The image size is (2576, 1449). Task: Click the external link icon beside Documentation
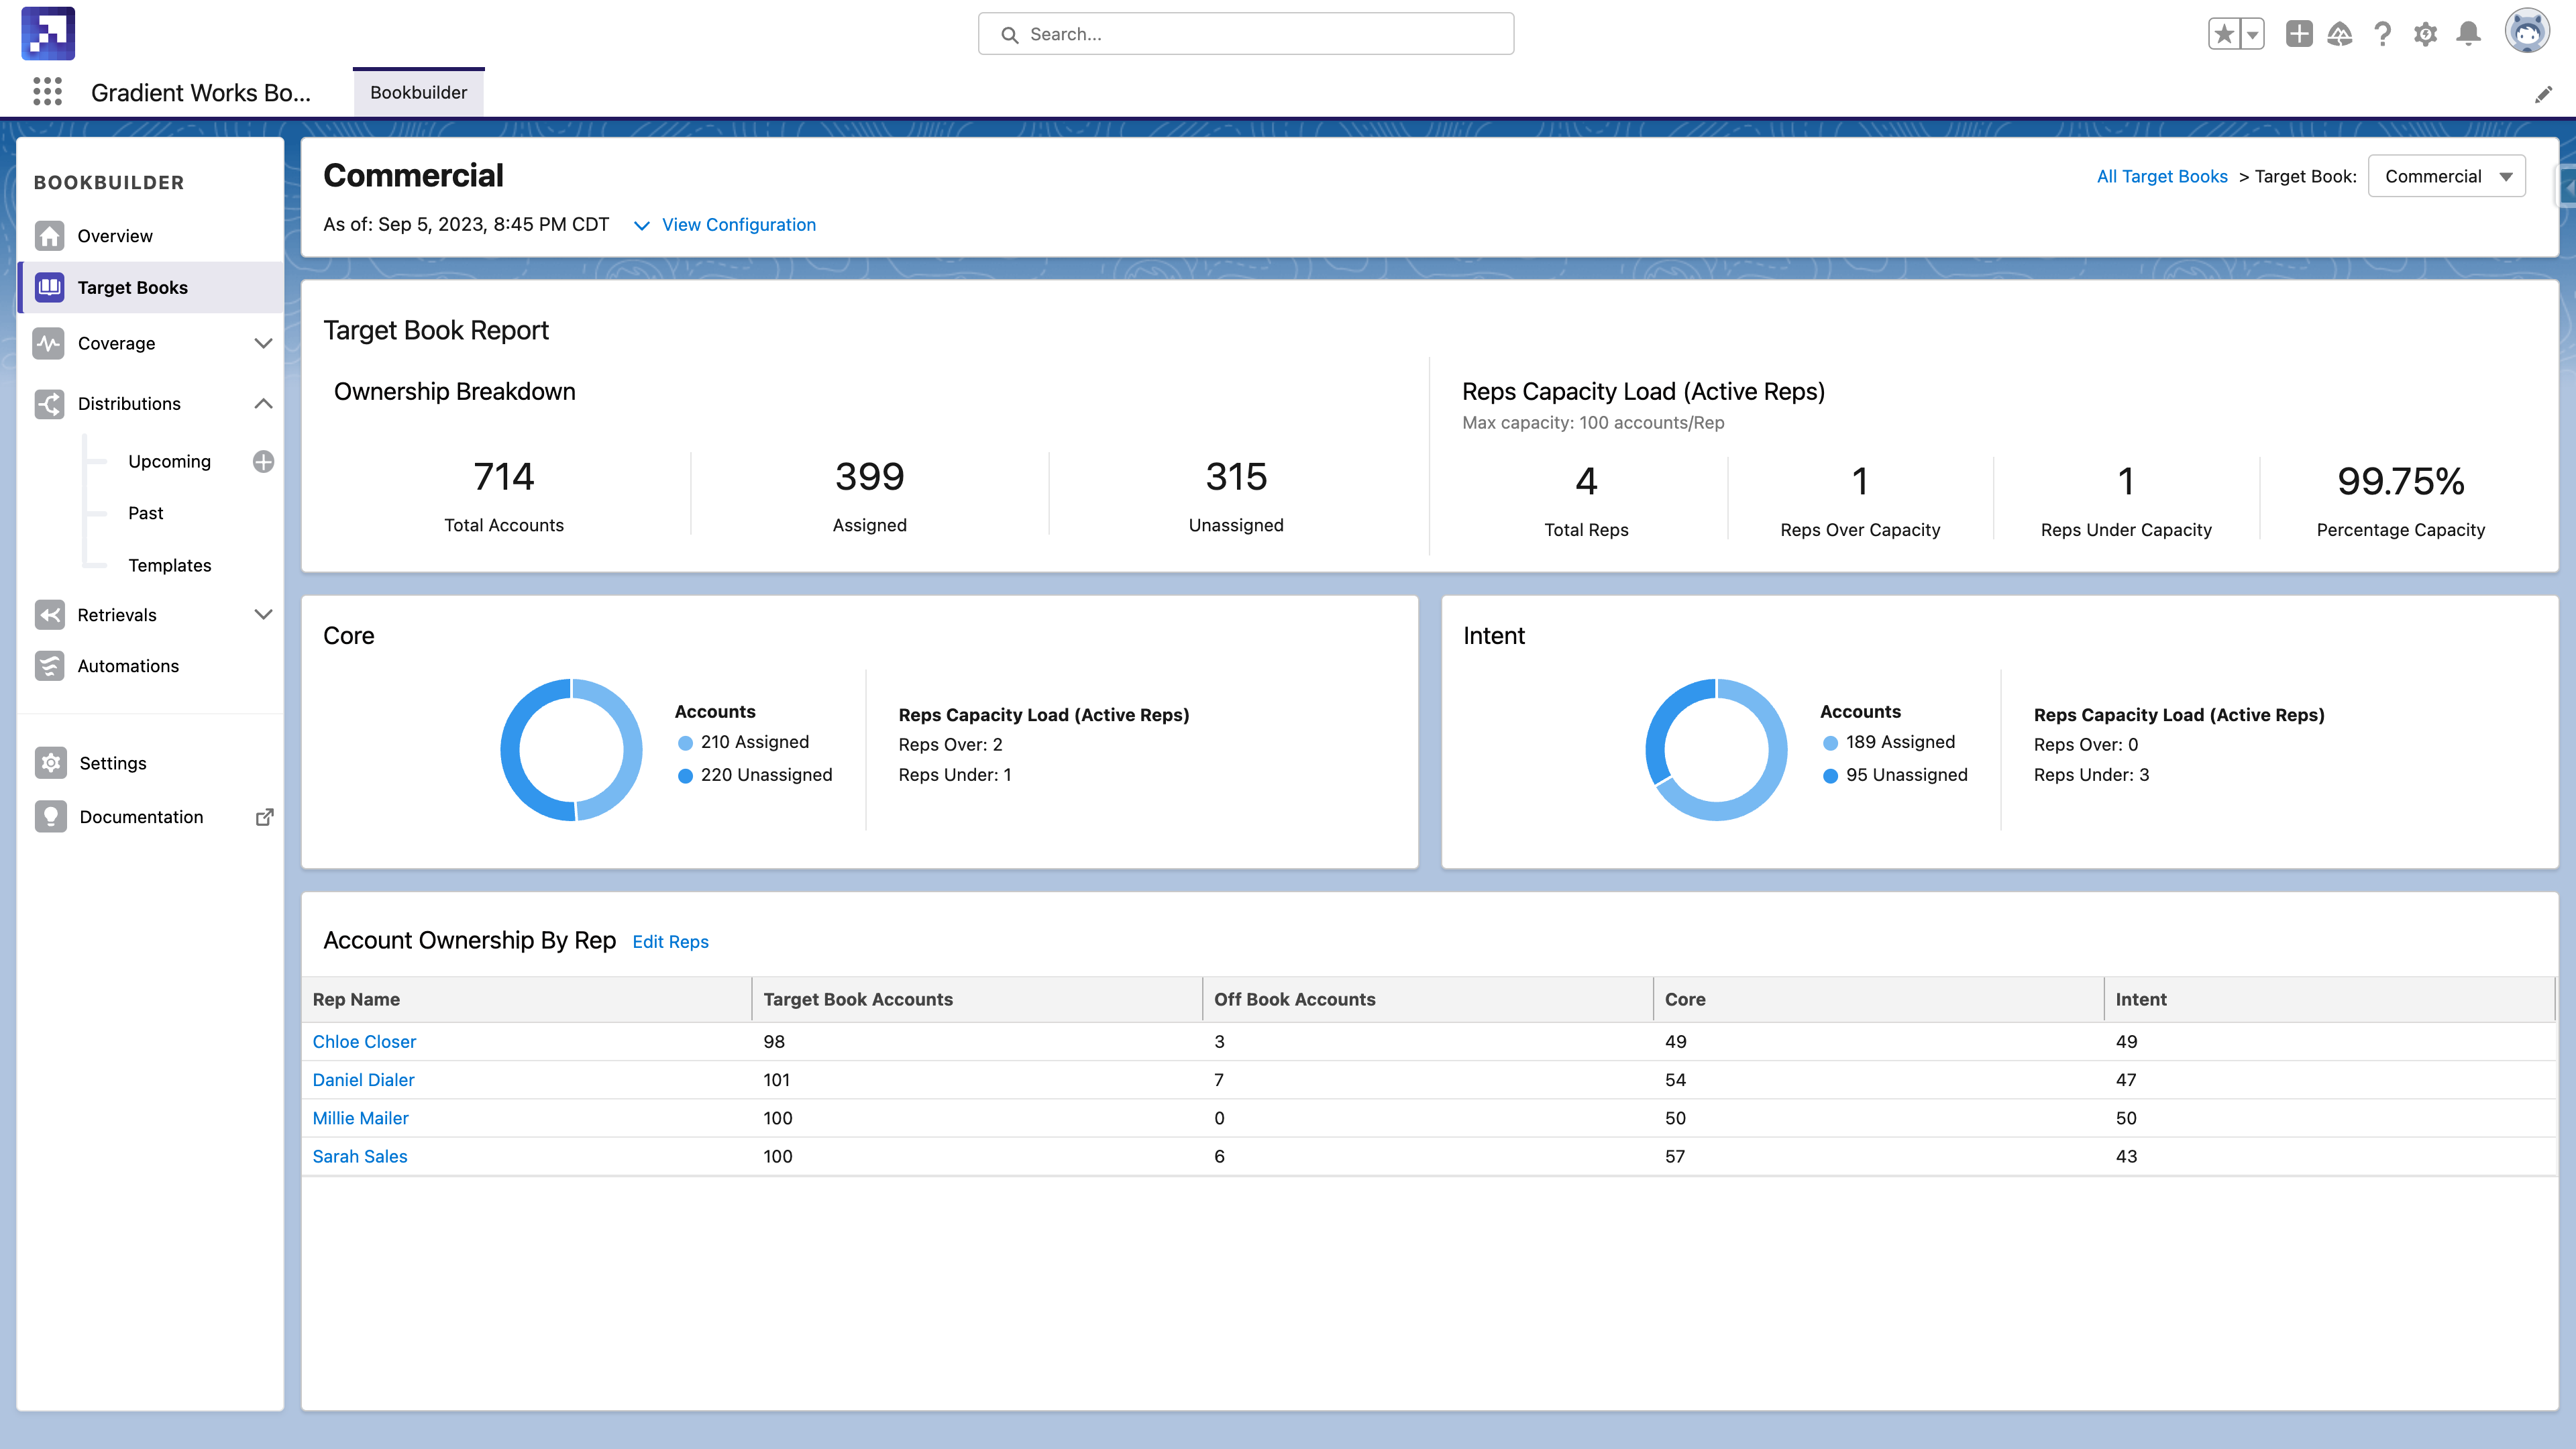click(264, 817)
